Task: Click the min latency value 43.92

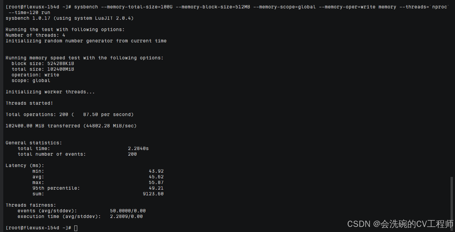Action: tap(156, 171)
